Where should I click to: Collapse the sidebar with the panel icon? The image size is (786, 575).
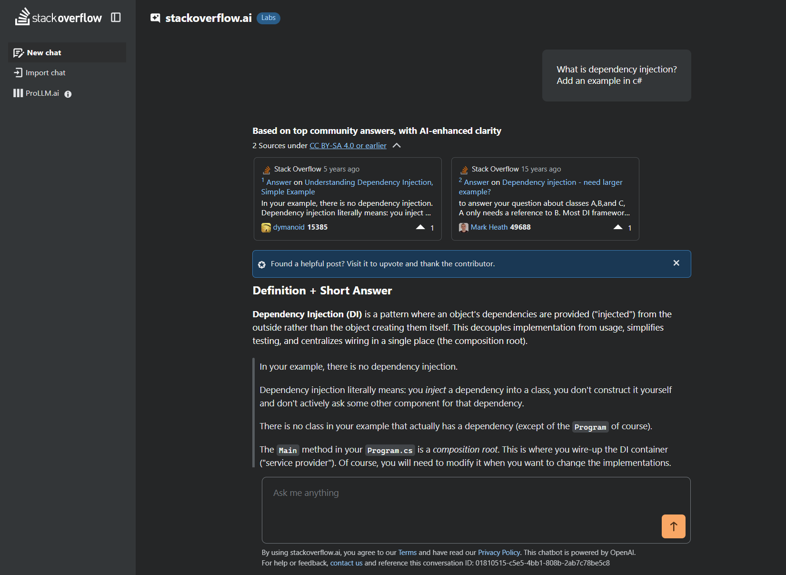116,17
